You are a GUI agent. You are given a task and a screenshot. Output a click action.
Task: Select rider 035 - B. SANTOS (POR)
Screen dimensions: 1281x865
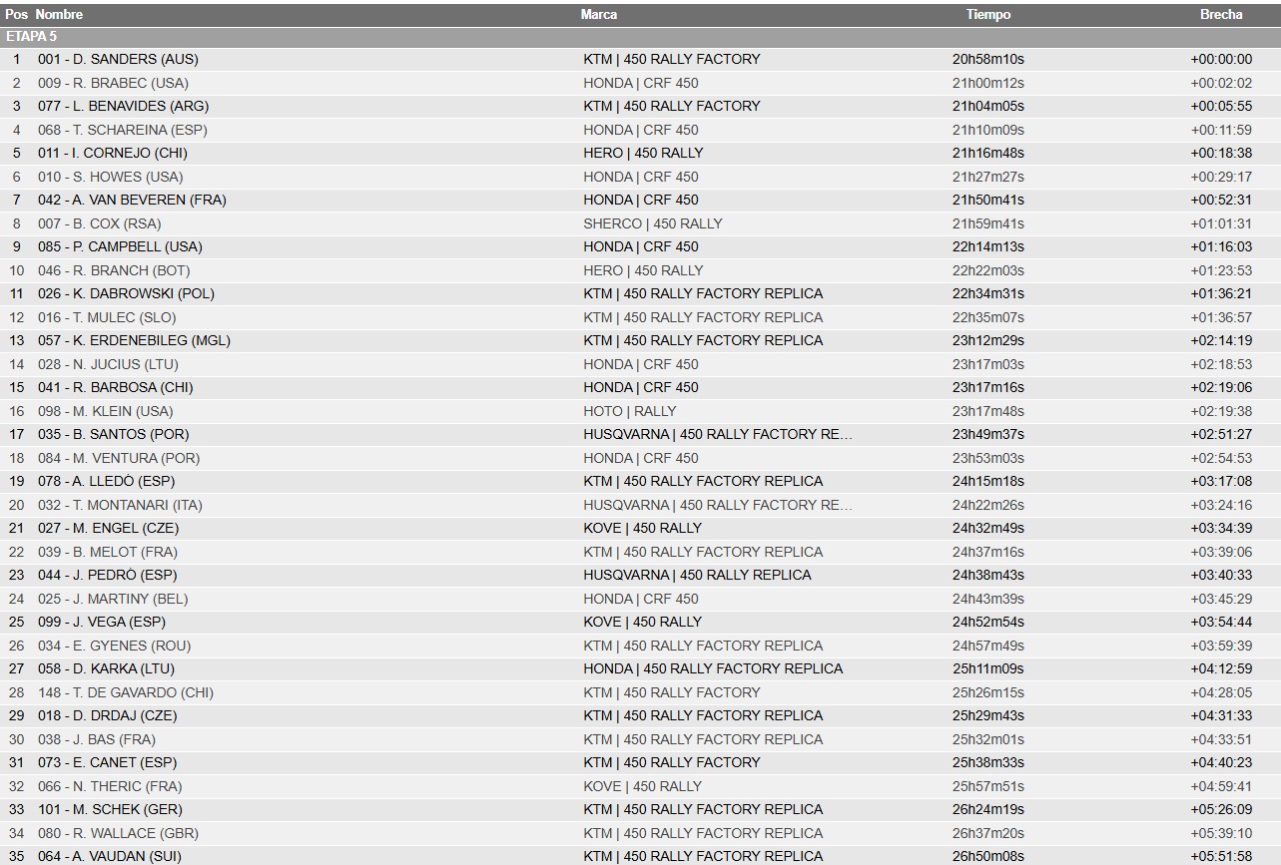113,434
